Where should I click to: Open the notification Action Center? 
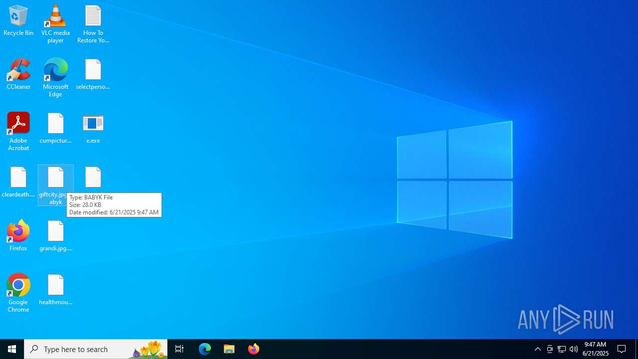[x=622, y=349]
